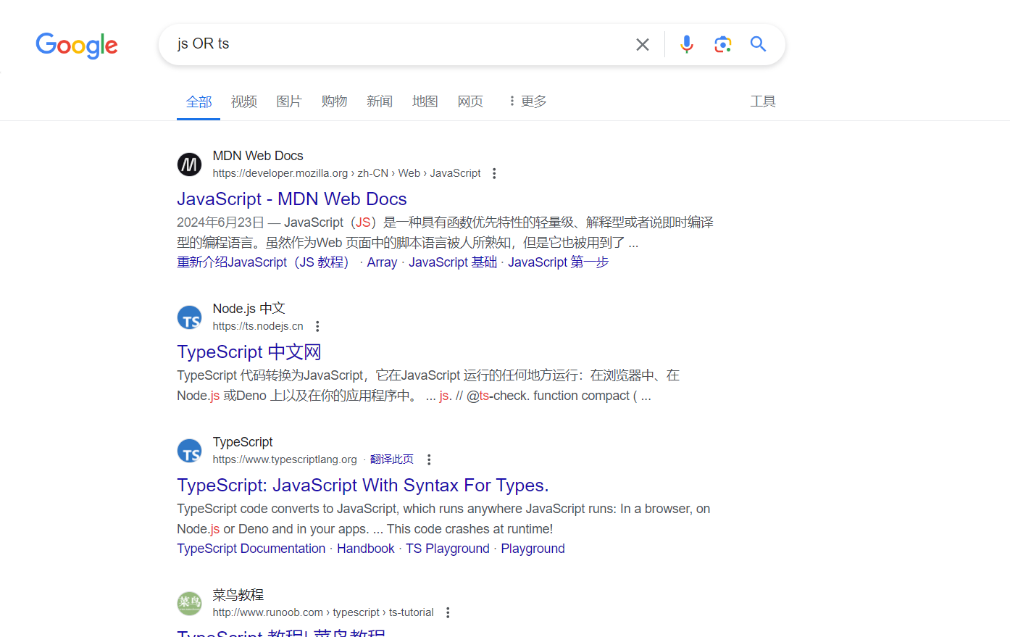The image size is (1010, 637).
Task: Click 翻译此页 translate link
Action: tap(391, 459)
